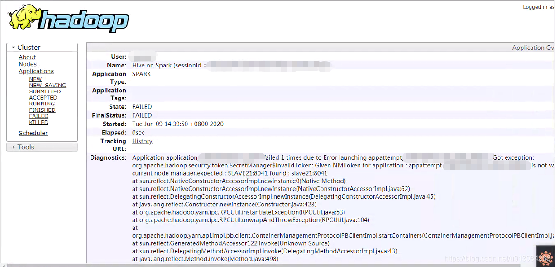Filter applications by FINISHED state

pos(42,110)
